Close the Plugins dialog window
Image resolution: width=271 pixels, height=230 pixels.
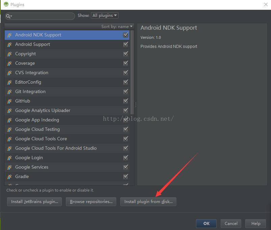266,4
